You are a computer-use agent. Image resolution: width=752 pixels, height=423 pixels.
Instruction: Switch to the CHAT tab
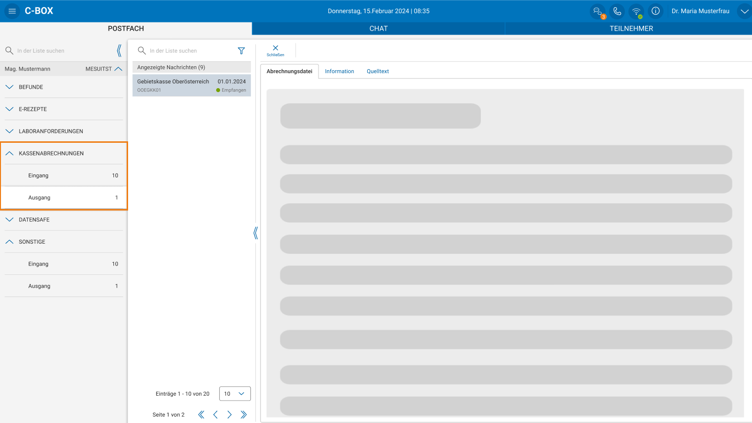click(378, 29)
